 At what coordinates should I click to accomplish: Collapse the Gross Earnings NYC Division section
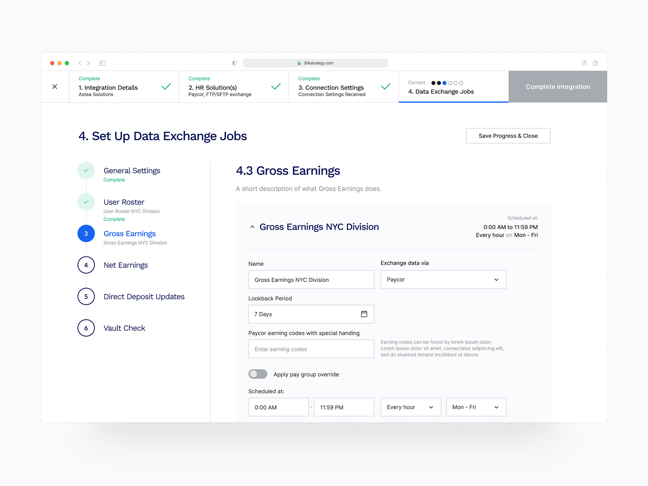252,227
